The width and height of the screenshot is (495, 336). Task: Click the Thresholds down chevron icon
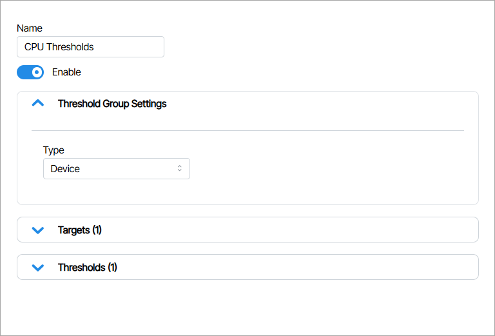38,268
